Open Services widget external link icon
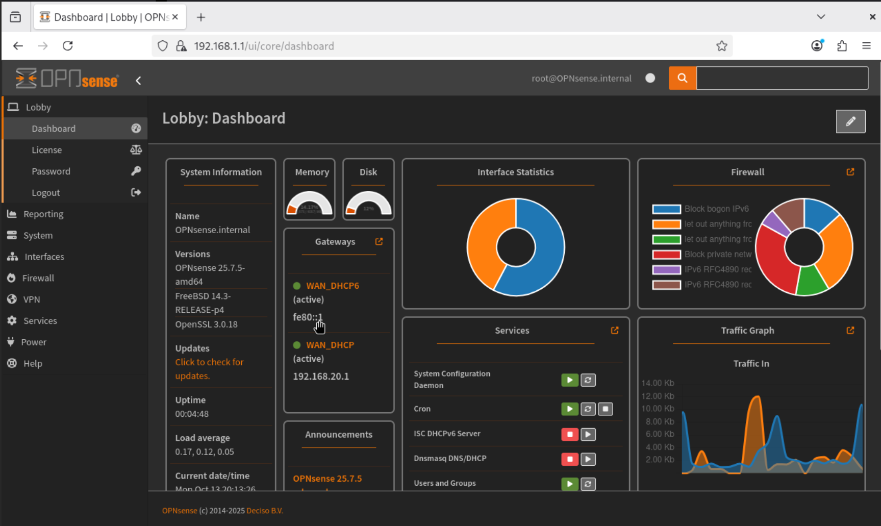 tap(614, 330)
